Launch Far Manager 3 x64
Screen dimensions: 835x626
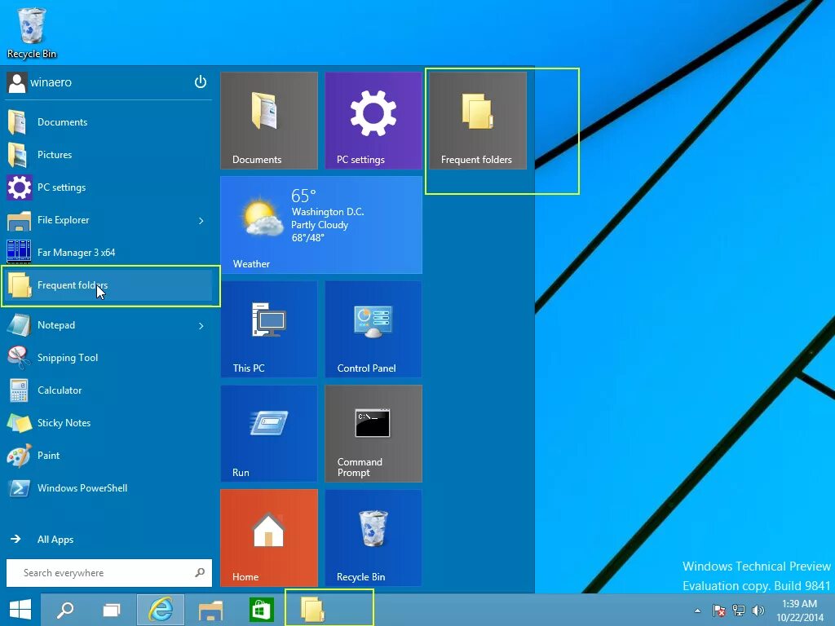coord(109,253)
